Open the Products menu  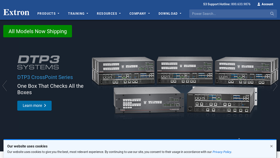[x=48, y=14]
